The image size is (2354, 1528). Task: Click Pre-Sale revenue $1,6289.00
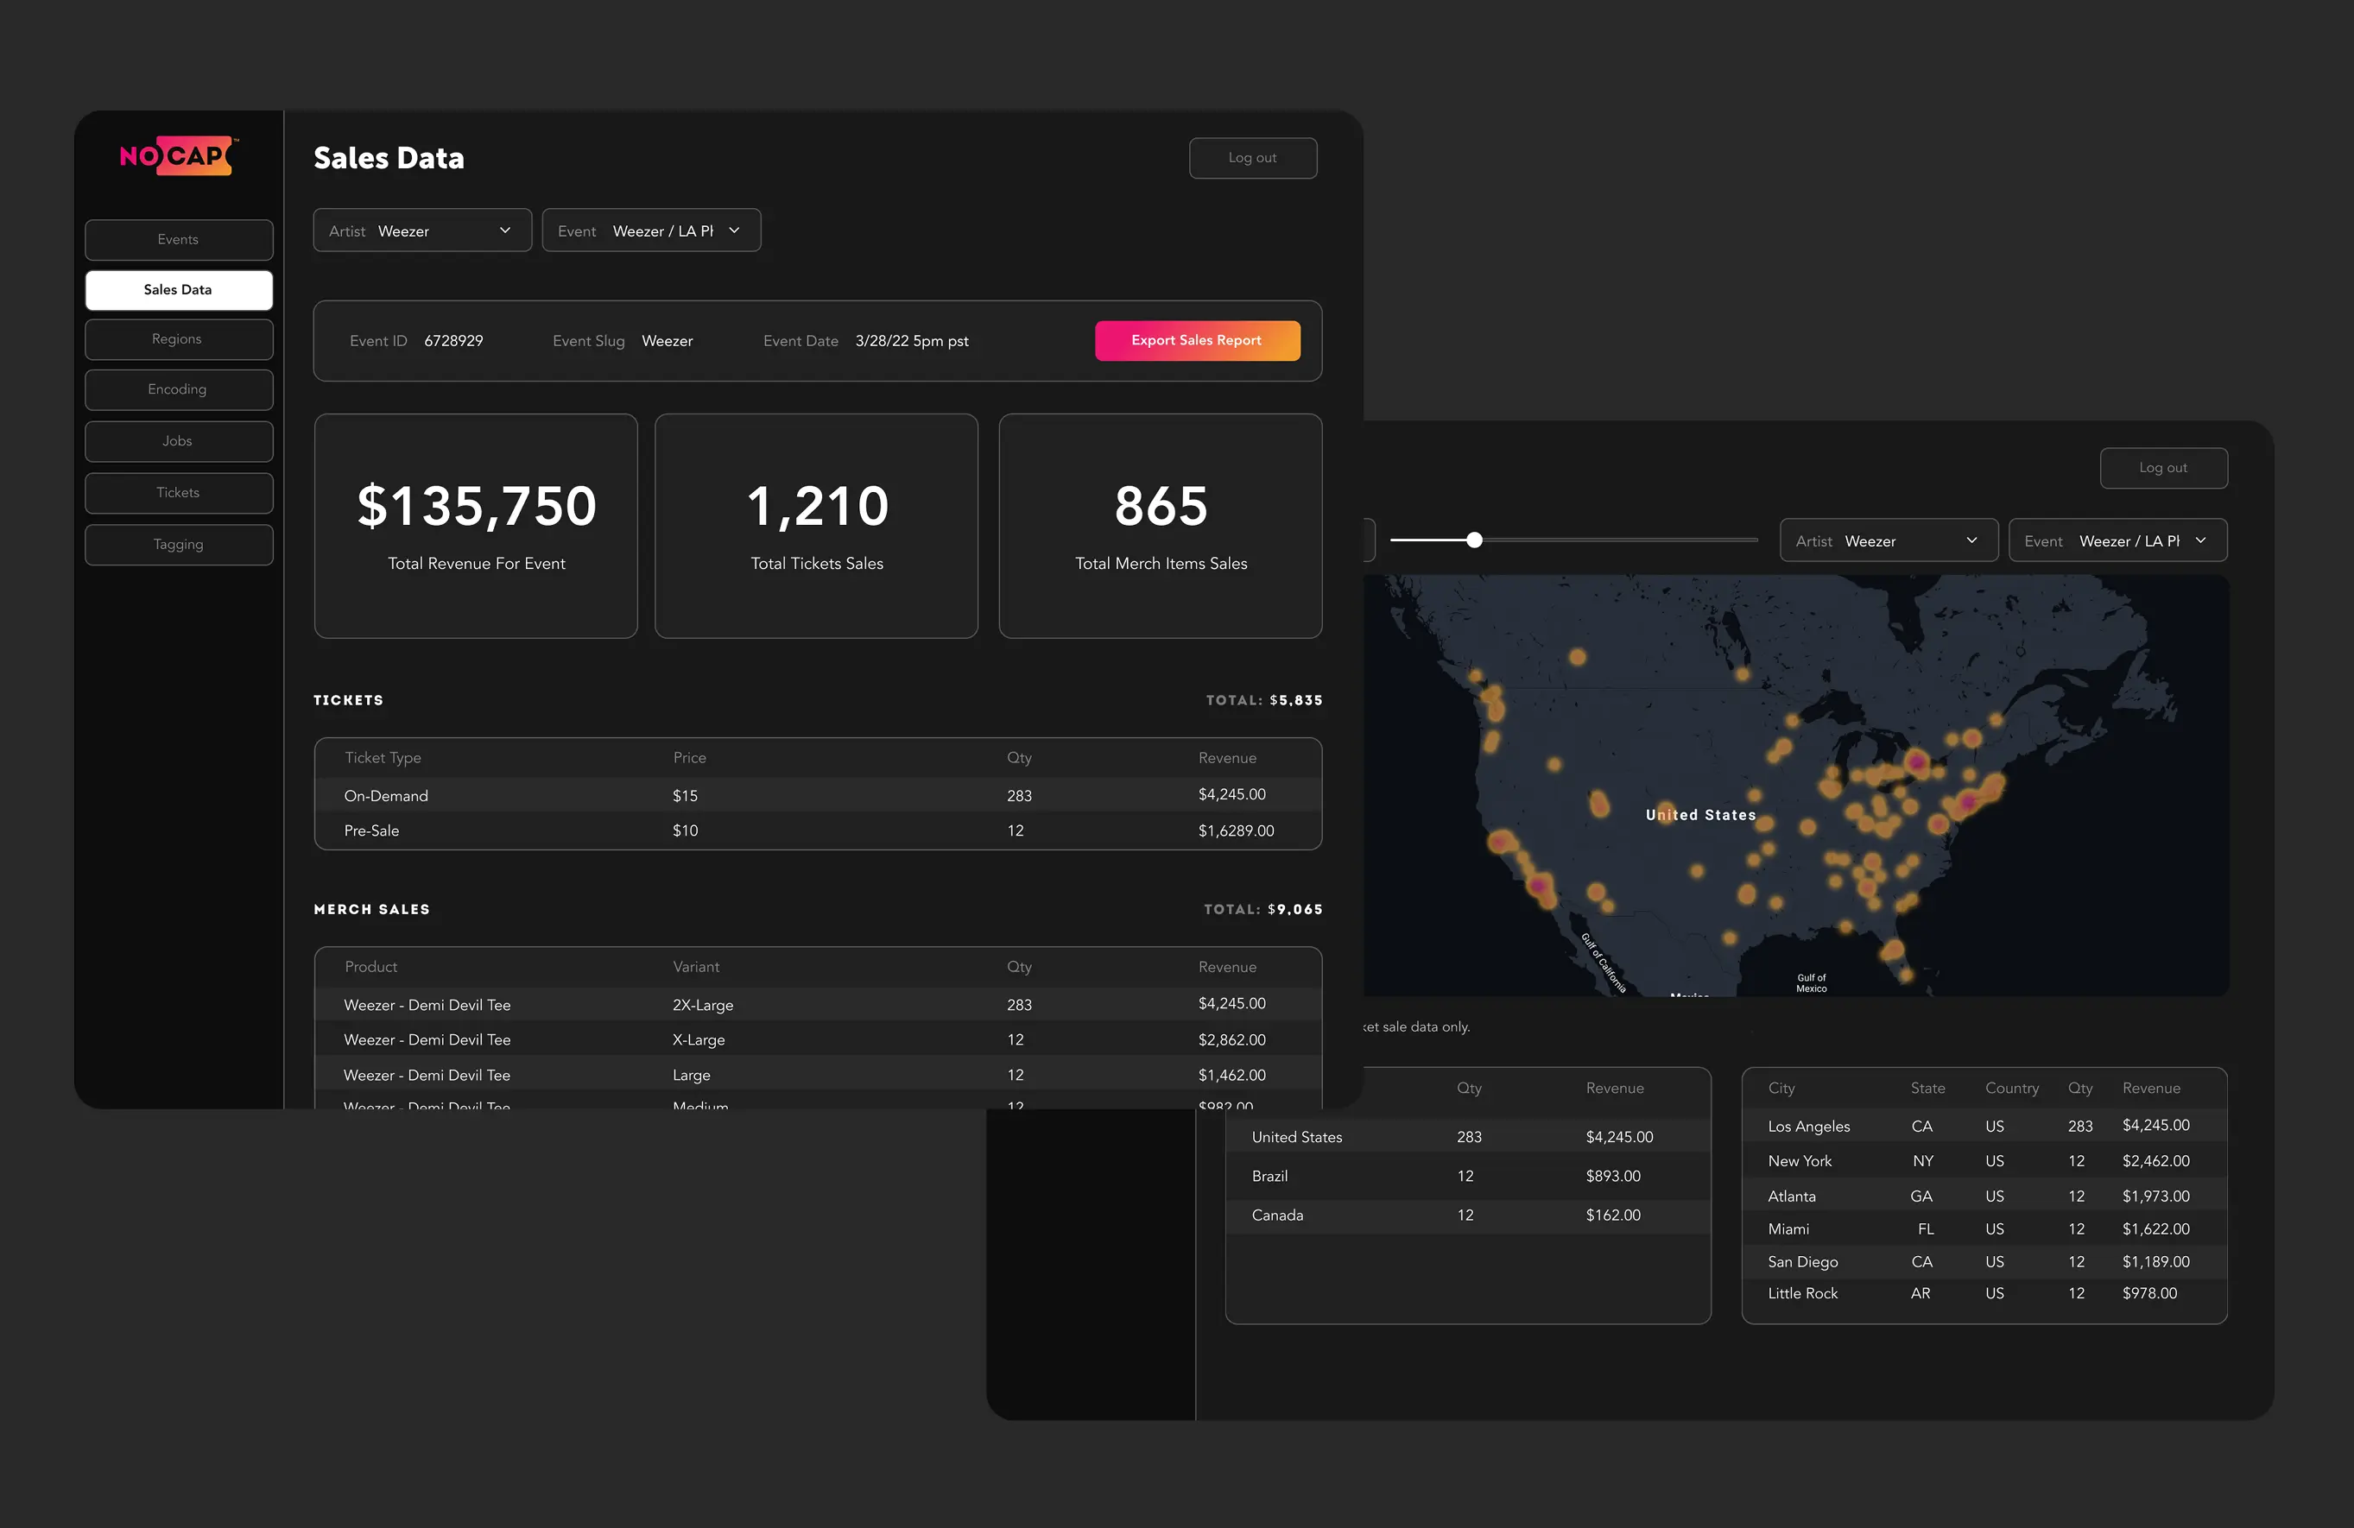[x=1236, y=830]
